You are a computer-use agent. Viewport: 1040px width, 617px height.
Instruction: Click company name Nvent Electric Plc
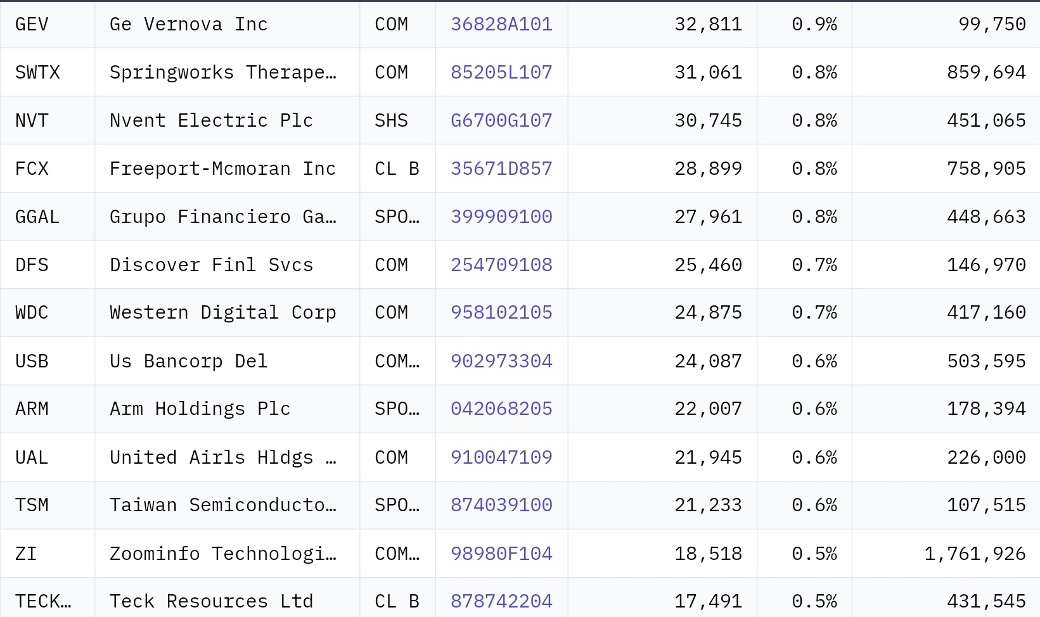[212, 120]
